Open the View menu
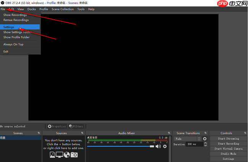248x162 pixels. tap(21, 9)
